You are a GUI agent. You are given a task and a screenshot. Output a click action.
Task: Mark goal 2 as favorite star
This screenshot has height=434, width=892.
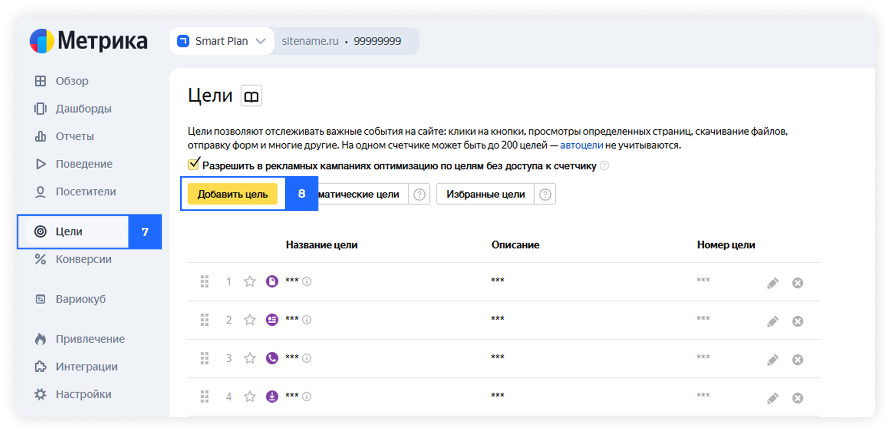pos(249,320)
